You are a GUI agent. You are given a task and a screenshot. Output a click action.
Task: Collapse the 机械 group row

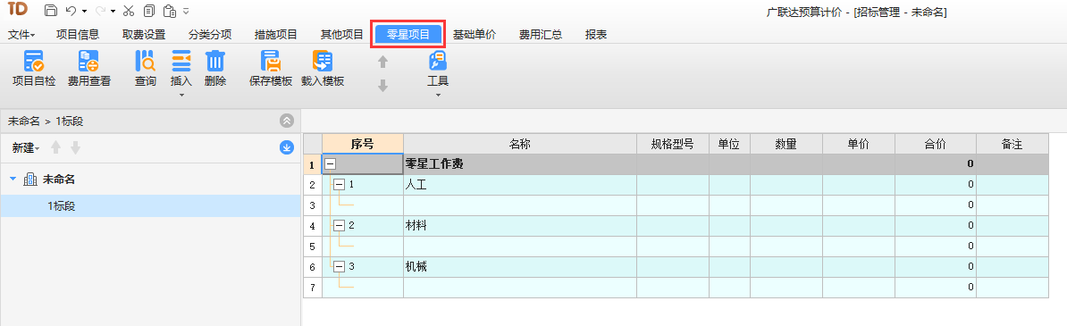tap(338, 266)
